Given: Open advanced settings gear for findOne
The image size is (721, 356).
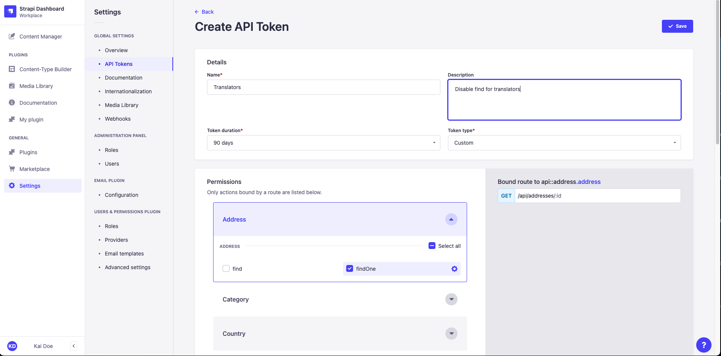Looking at the screenshot, I should point(454,268).
